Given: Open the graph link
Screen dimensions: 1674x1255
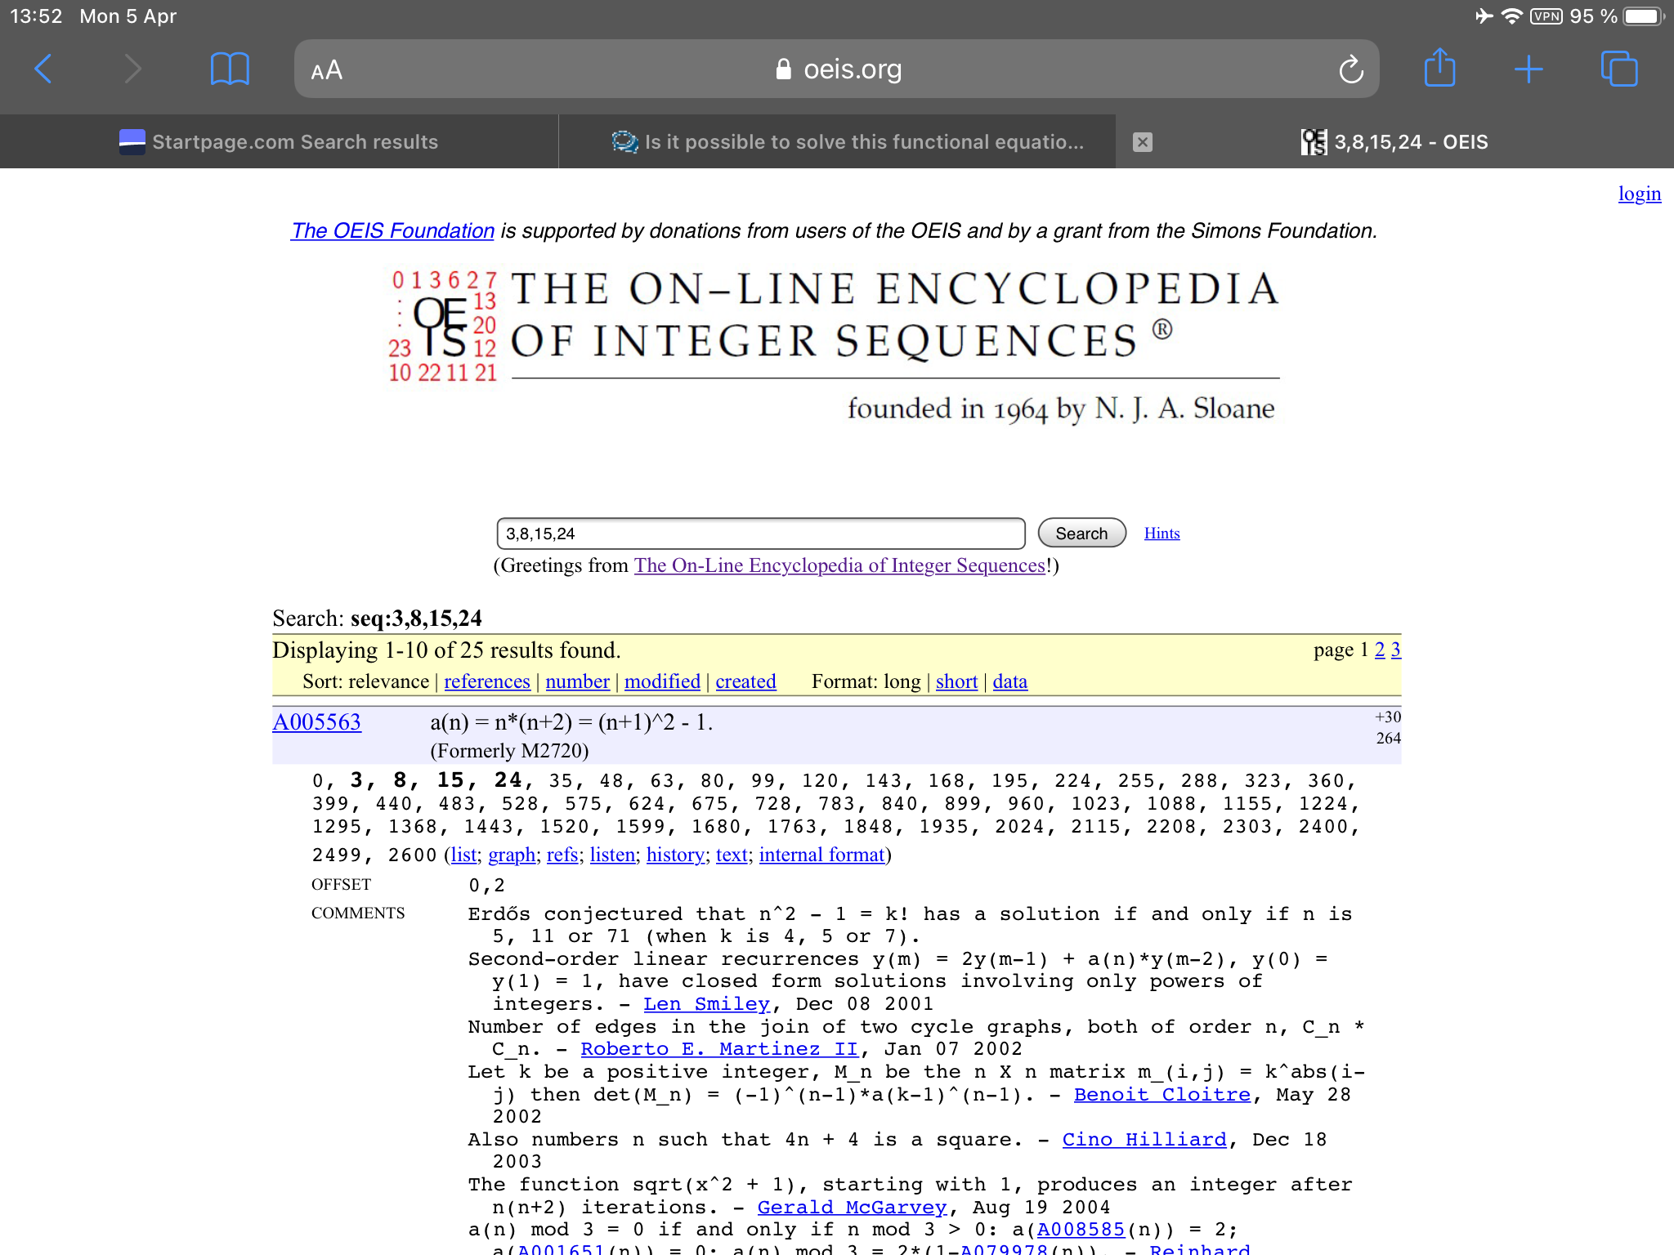Looking at the screenshot, I should point(512,855).
